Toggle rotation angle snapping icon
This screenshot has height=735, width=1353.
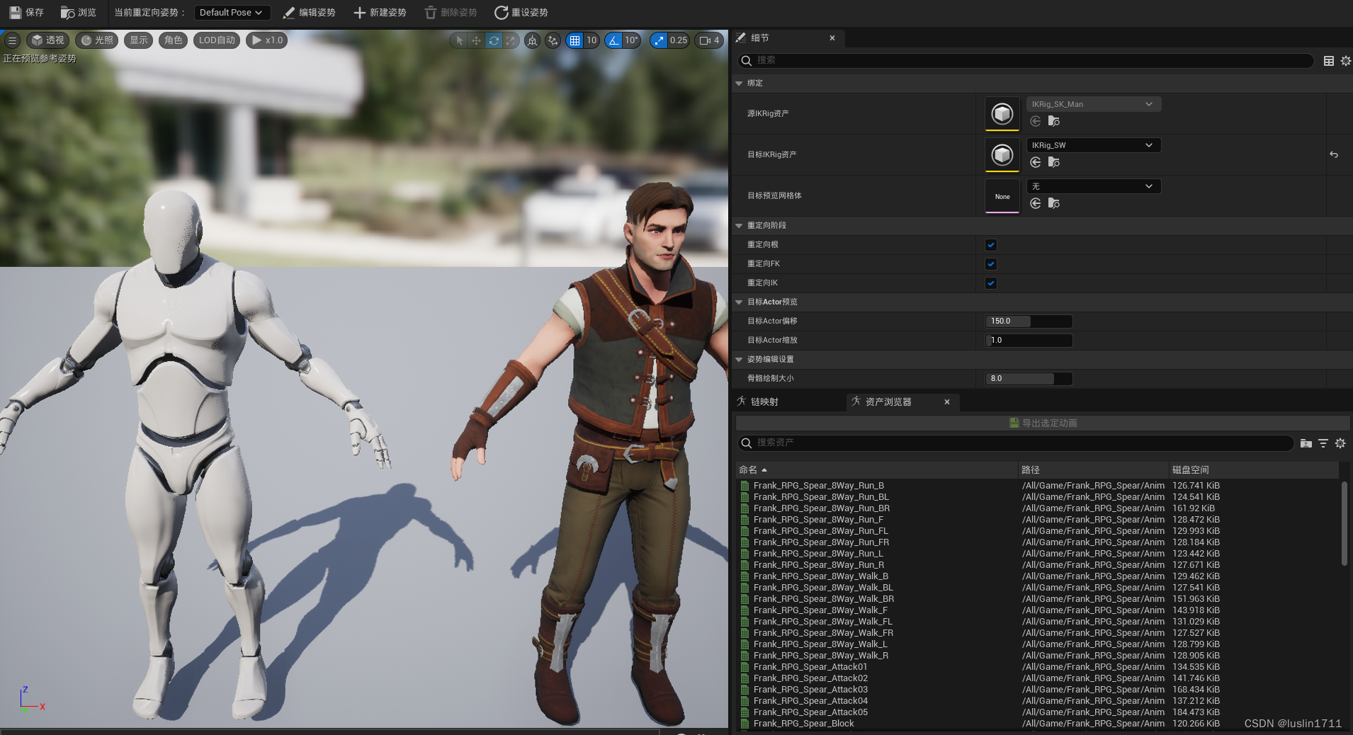tap(613, 40)
